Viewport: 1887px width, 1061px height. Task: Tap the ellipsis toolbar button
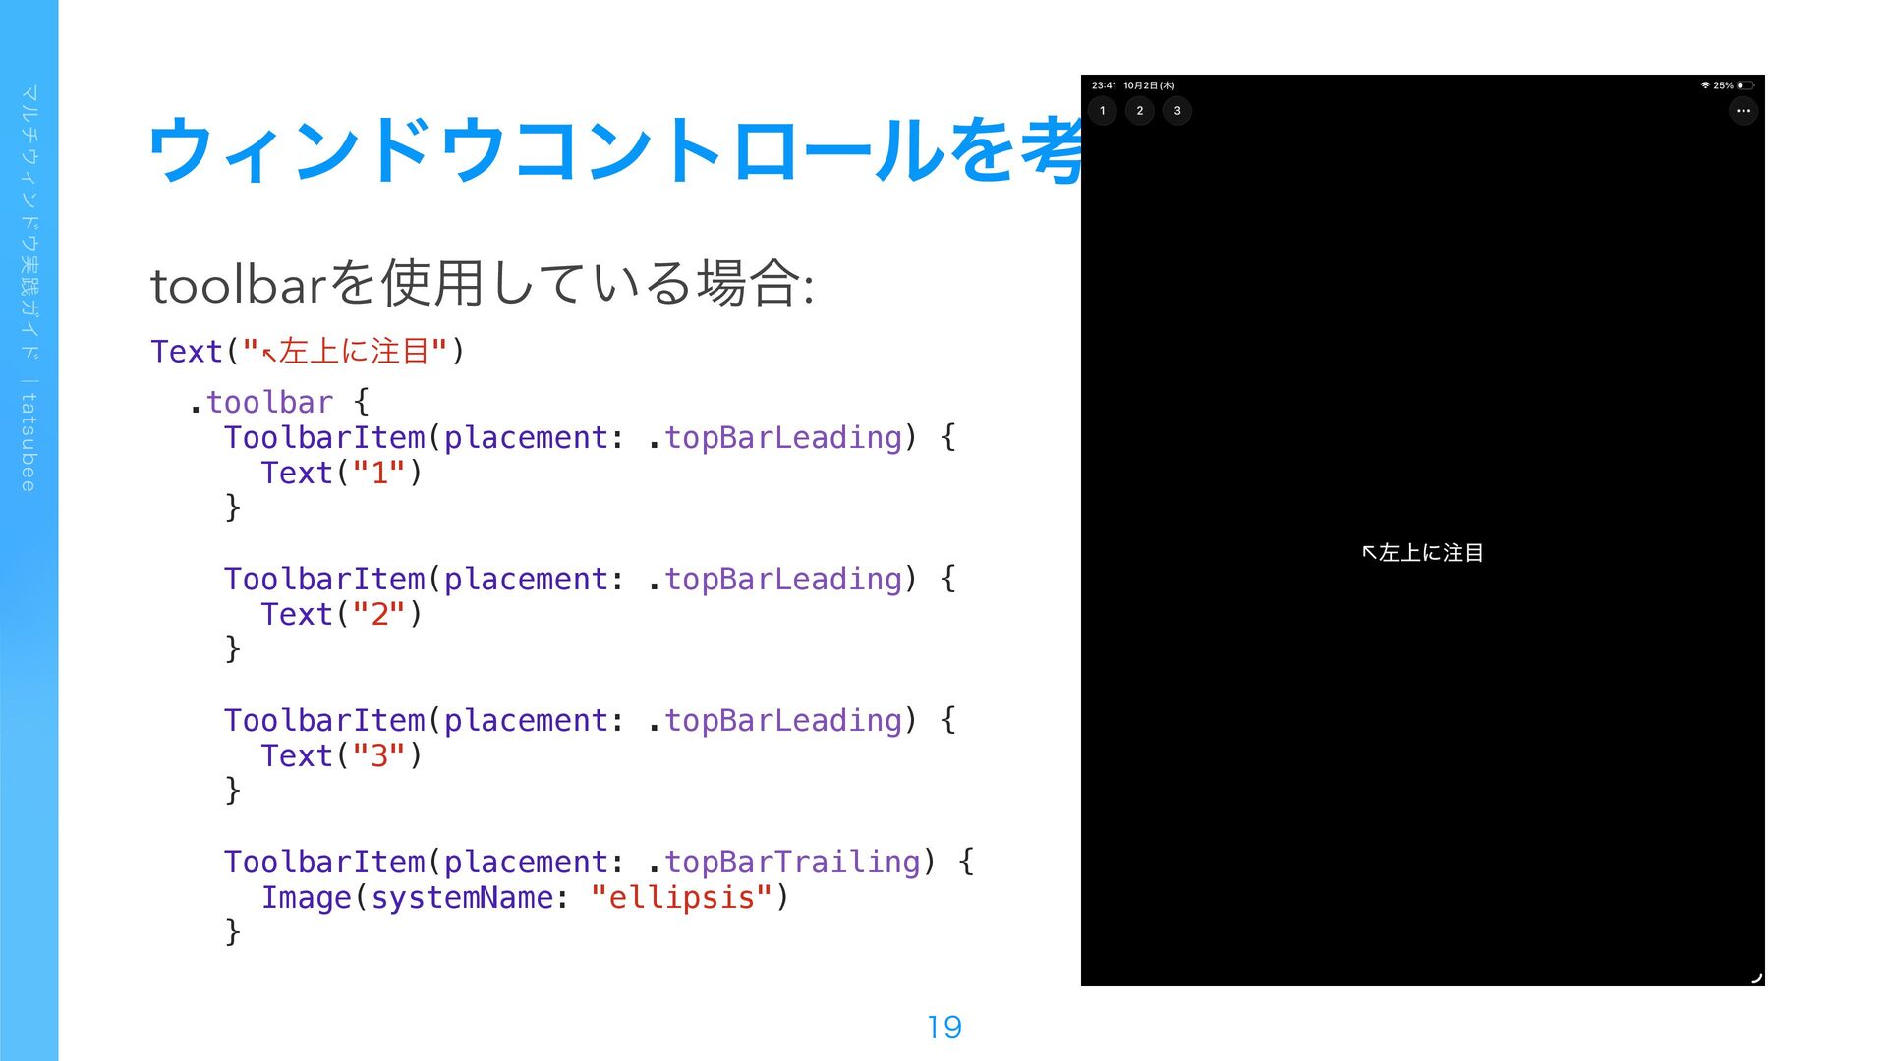pos(1743,111)
